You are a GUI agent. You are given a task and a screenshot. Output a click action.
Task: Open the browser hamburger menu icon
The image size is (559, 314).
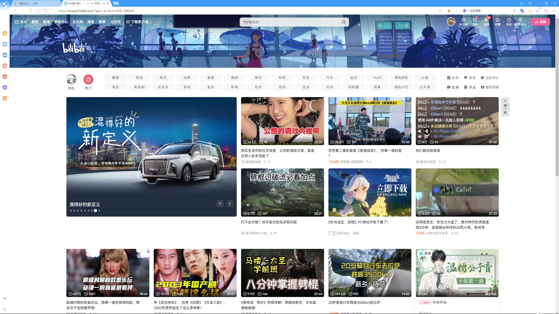tap(522, 3)
